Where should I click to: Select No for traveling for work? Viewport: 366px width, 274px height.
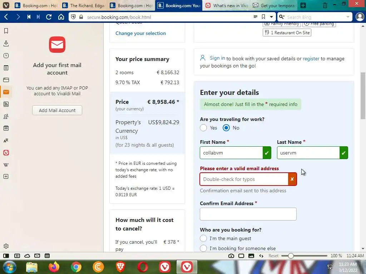[226, 128]
